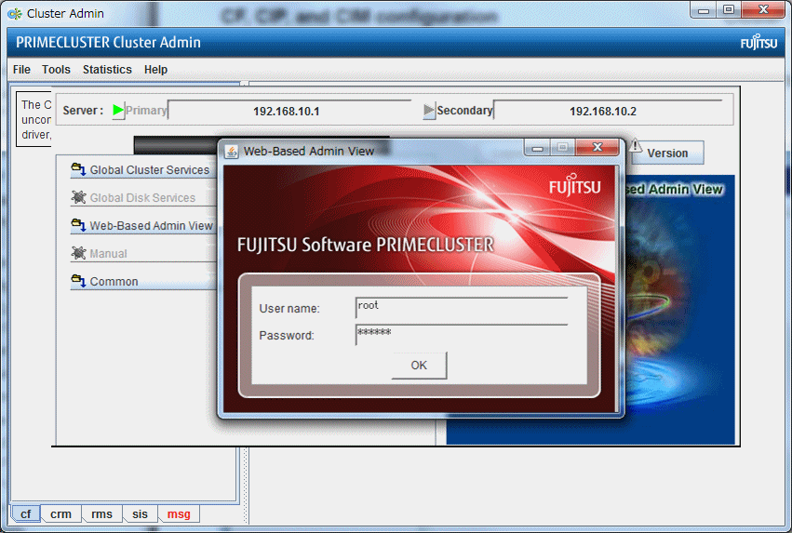Select Global Disk Services entry
The width and height of the screenshot is (792, 533).
coord(142,198)
